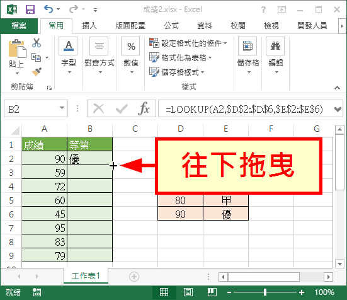The image size is (347, 300).
Task: Open the 數值 number format group
Action: click(x=130, y=56)
